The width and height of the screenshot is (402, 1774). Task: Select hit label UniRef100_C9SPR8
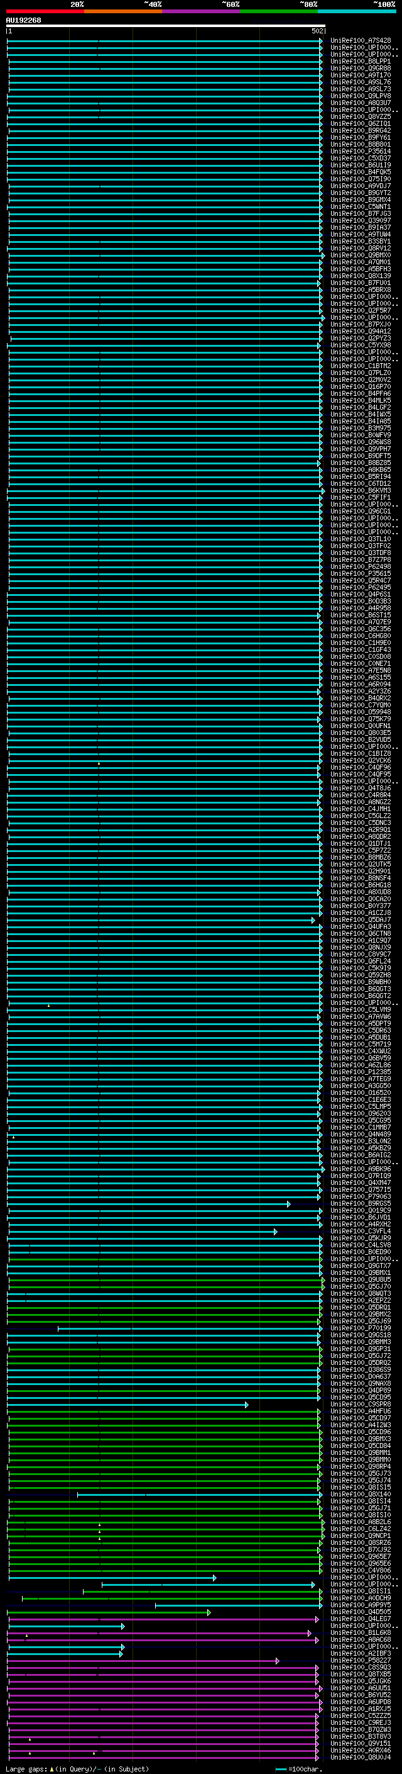361,1404
